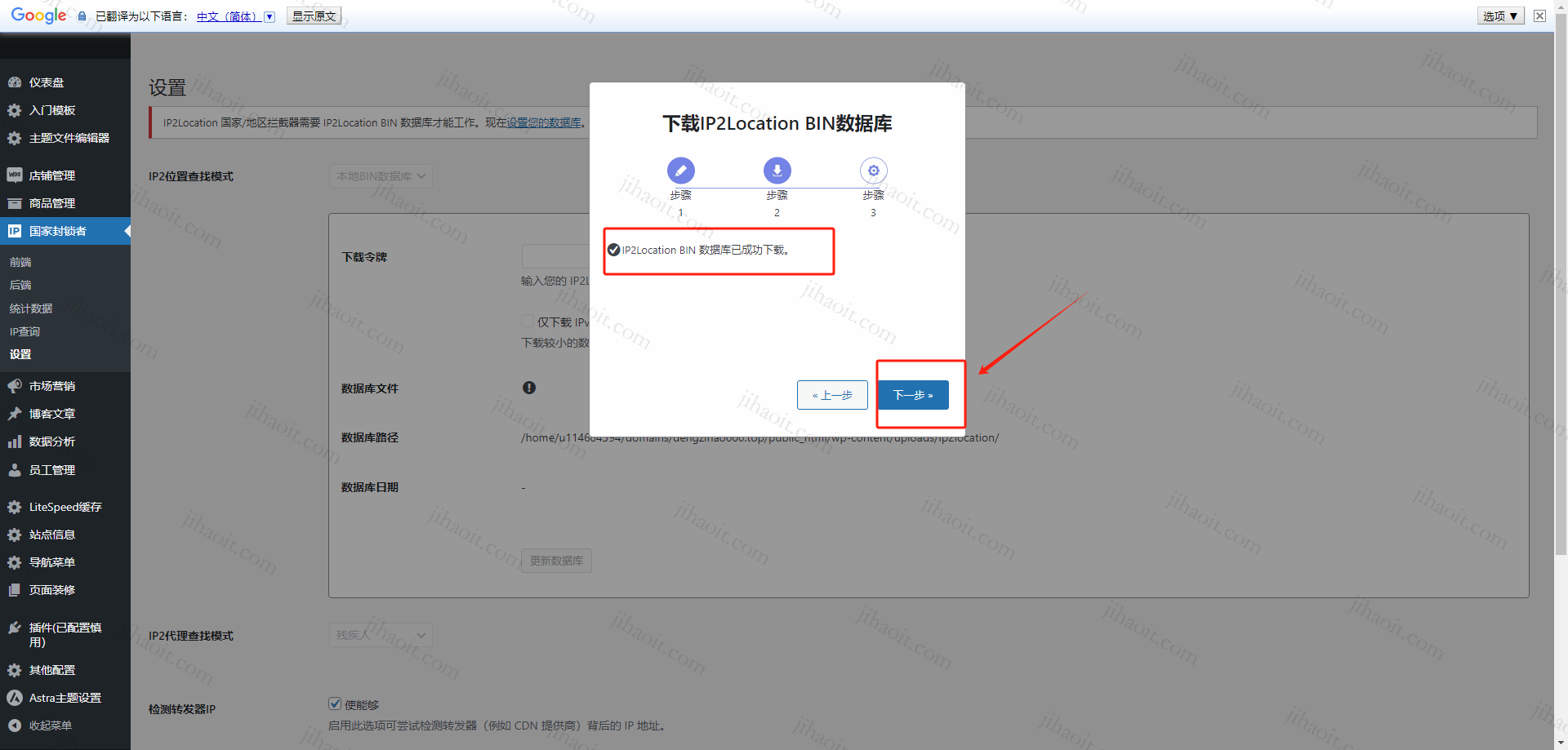Click the step 2 download icon
Screen dimensions: 1568x750
coord(777,171)
